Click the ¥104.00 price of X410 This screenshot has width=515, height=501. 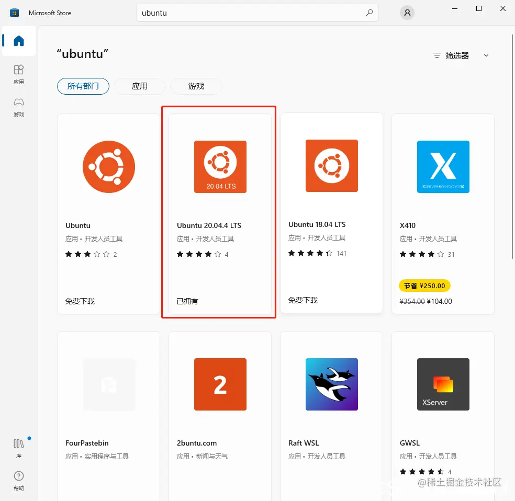pyautogui.click(x=439, y=301)
